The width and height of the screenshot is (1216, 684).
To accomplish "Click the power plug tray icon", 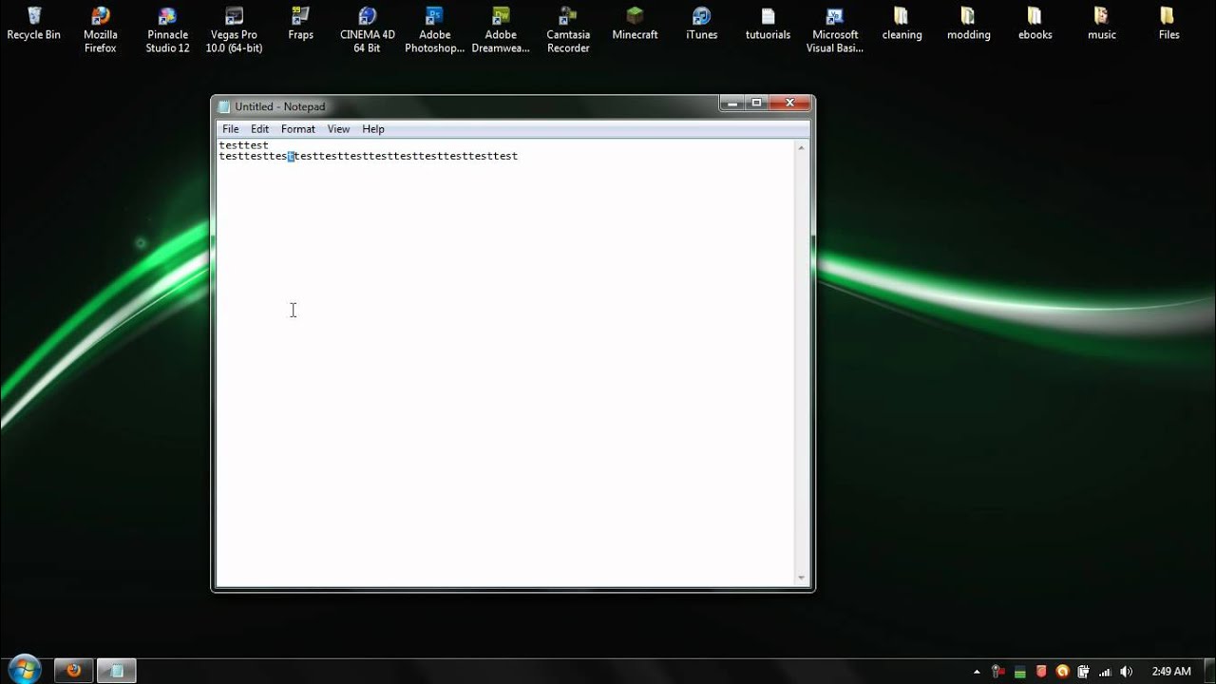I will [1084, 671].
